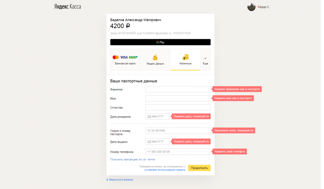Click the Фамилия input field
This screenshot has width=324, height=189.
178,89
